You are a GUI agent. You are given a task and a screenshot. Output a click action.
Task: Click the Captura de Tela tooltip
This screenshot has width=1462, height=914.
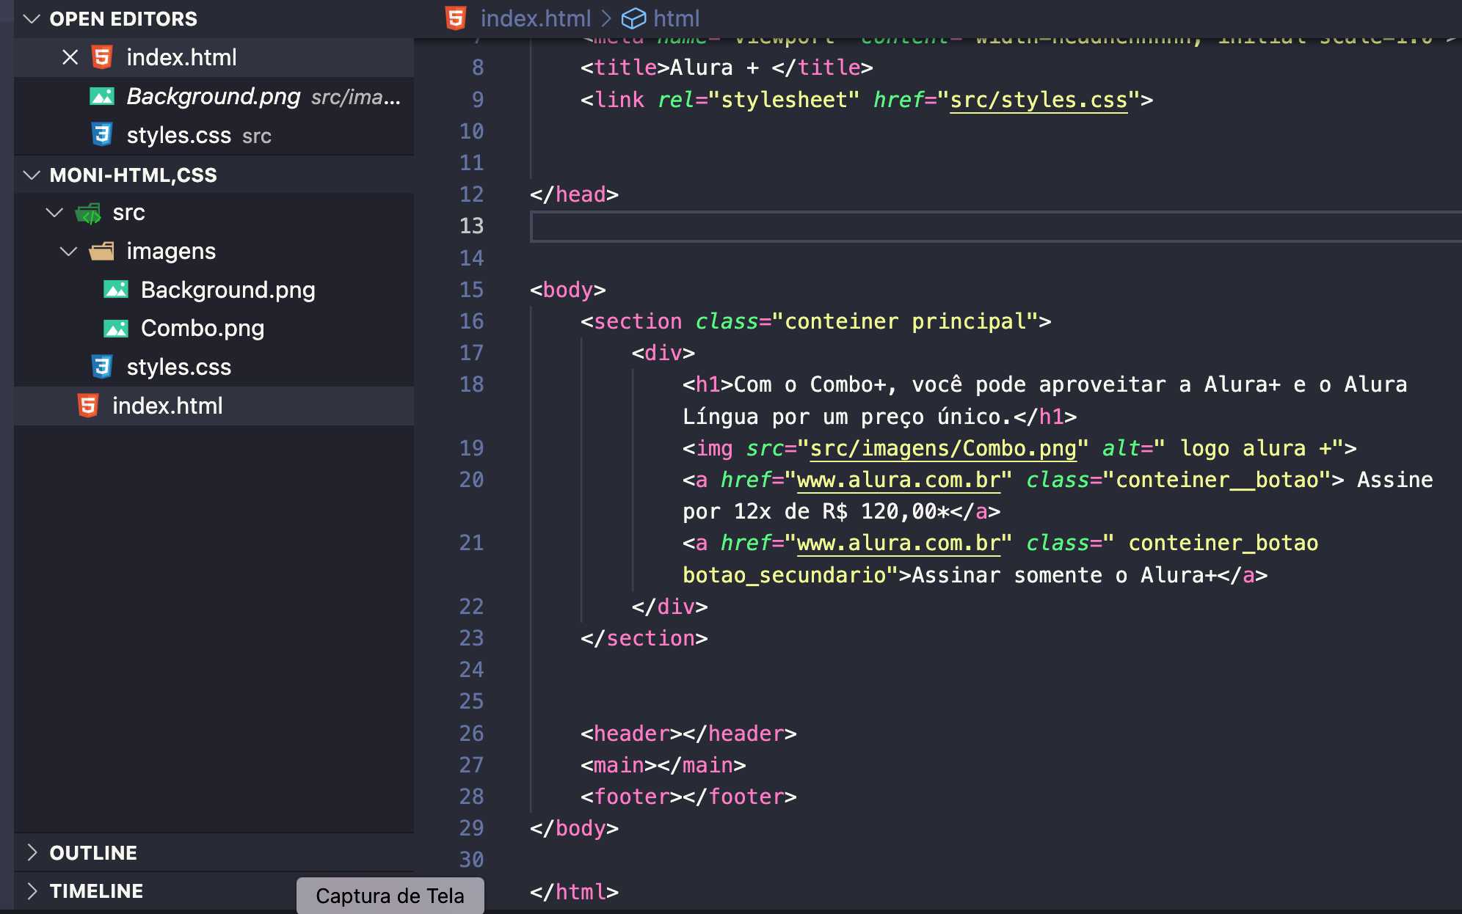pyautogui.click(x=390, y=896)
